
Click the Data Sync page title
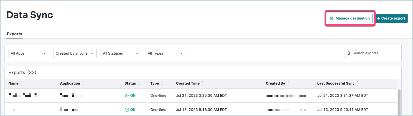pyautogui.click(x=30, y=15)
